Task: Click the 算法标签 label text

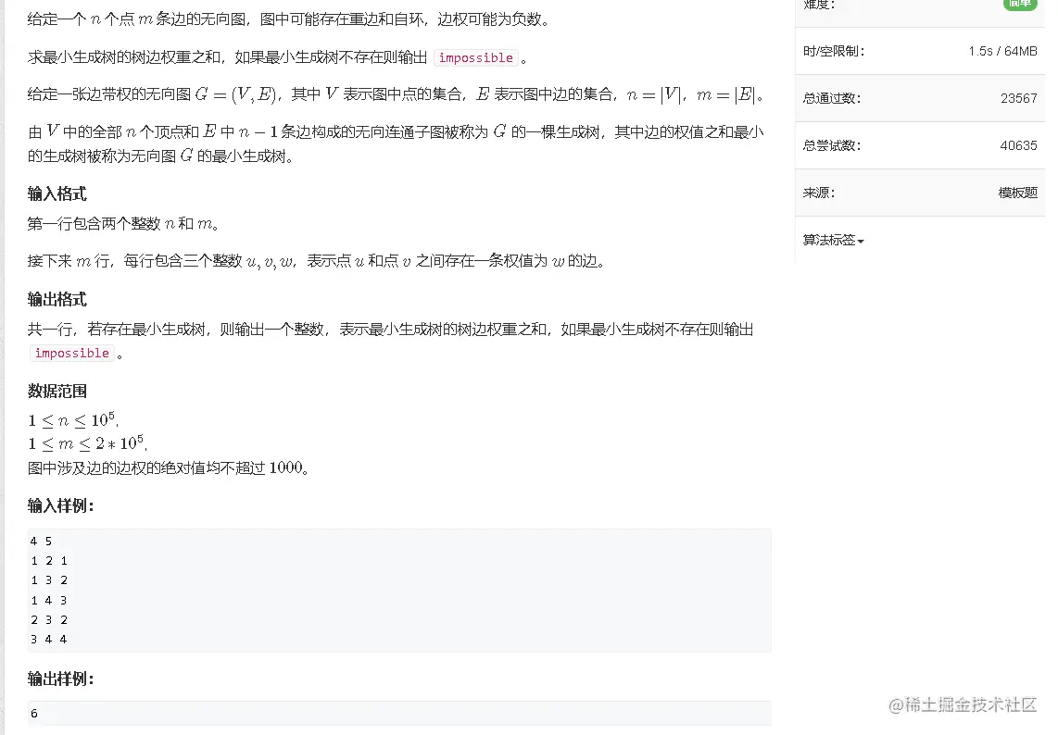Action: [828, 240]
